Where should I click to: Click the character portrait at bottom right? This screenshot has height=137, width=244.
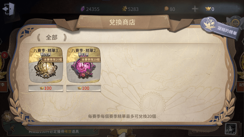[231, 129]
